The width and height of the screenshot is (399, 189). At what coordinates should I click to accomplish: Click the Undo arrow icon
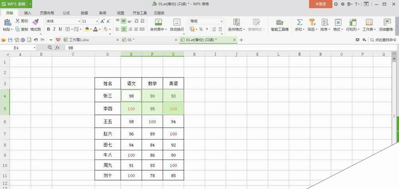[x=36, y=40]
